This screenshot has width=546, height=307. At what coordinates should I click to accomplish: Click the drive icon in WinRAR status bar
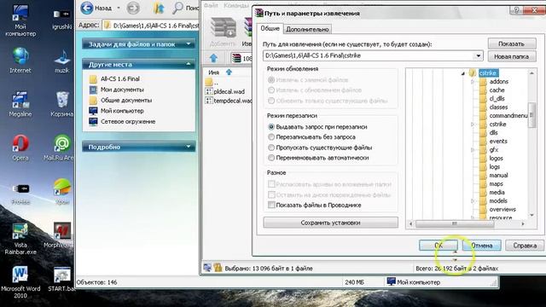click(207, 267)
